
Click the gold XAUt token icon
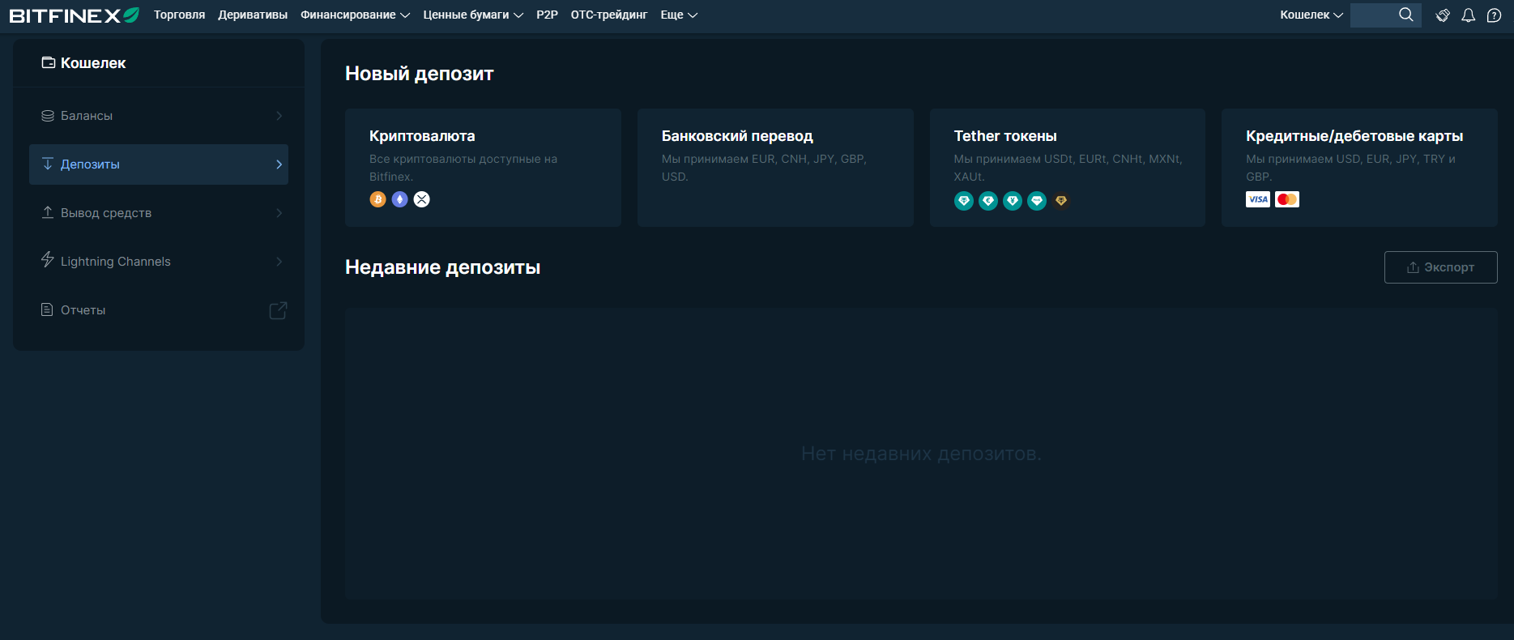point(1061,200)
